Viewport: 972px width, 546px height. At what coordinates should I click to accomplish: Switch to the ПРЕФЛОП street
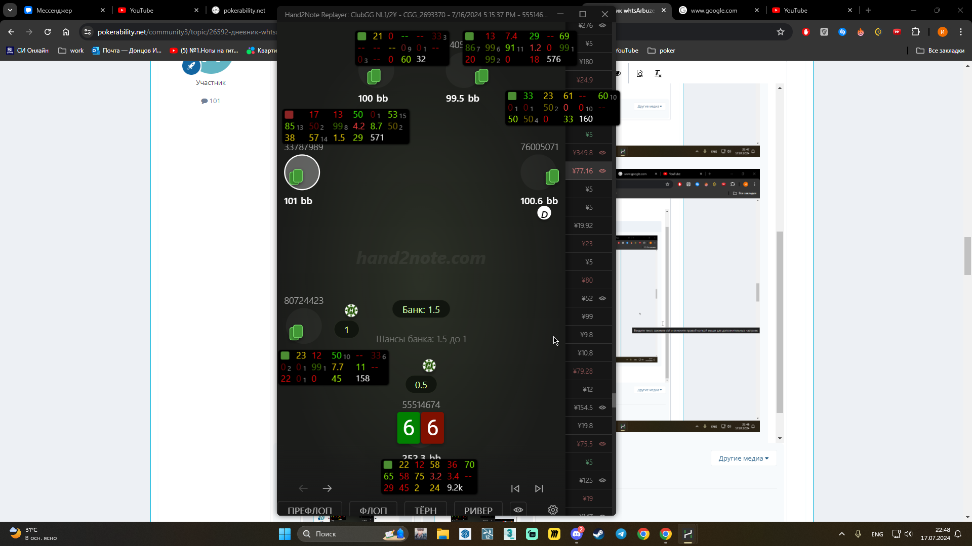[x=310, y=510]
